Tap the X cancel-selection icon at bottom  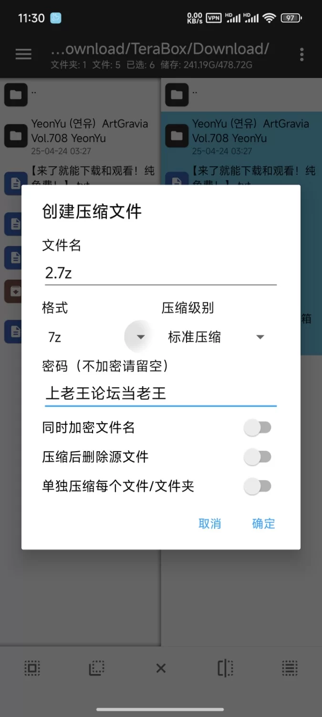161,668
